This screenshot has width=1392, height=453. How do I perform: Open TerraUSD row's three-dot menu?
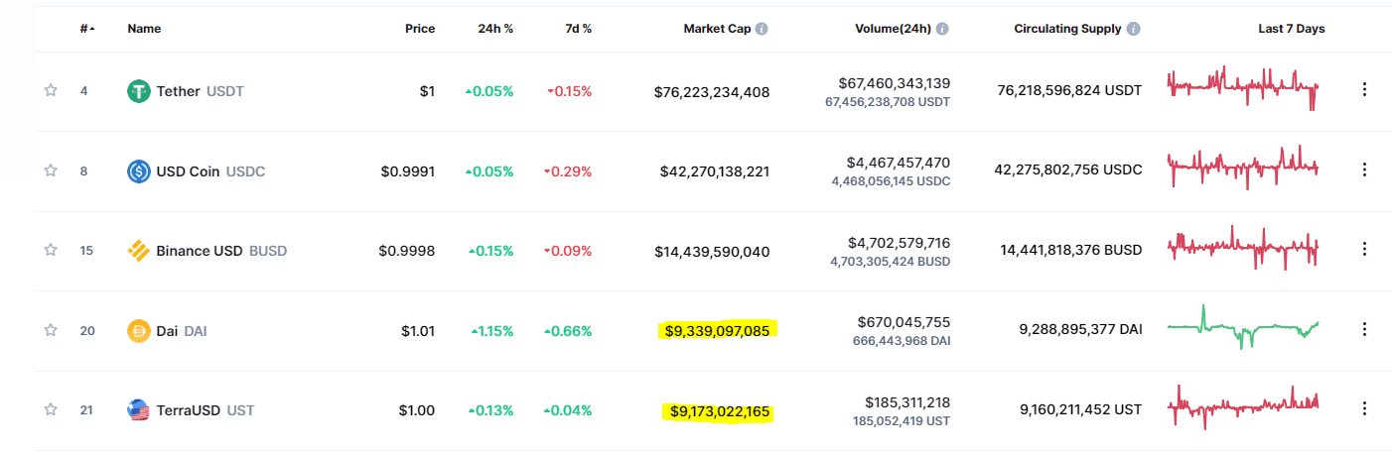click(1364, 408)
